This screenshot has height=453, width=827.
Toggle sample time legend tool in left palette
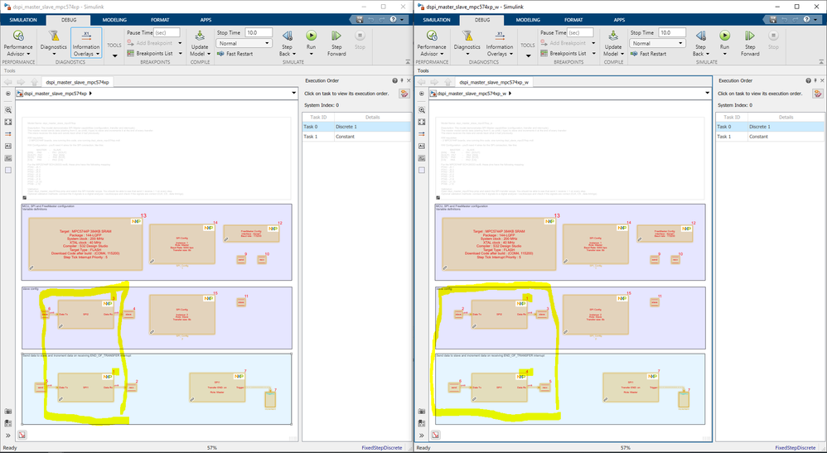[8, 134]
